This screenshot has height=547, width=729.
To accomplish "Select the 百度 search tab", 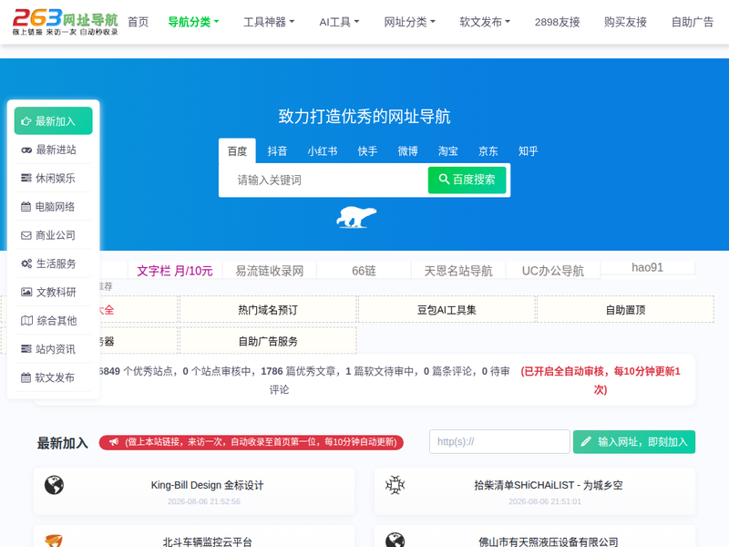I will pos(237,151).
